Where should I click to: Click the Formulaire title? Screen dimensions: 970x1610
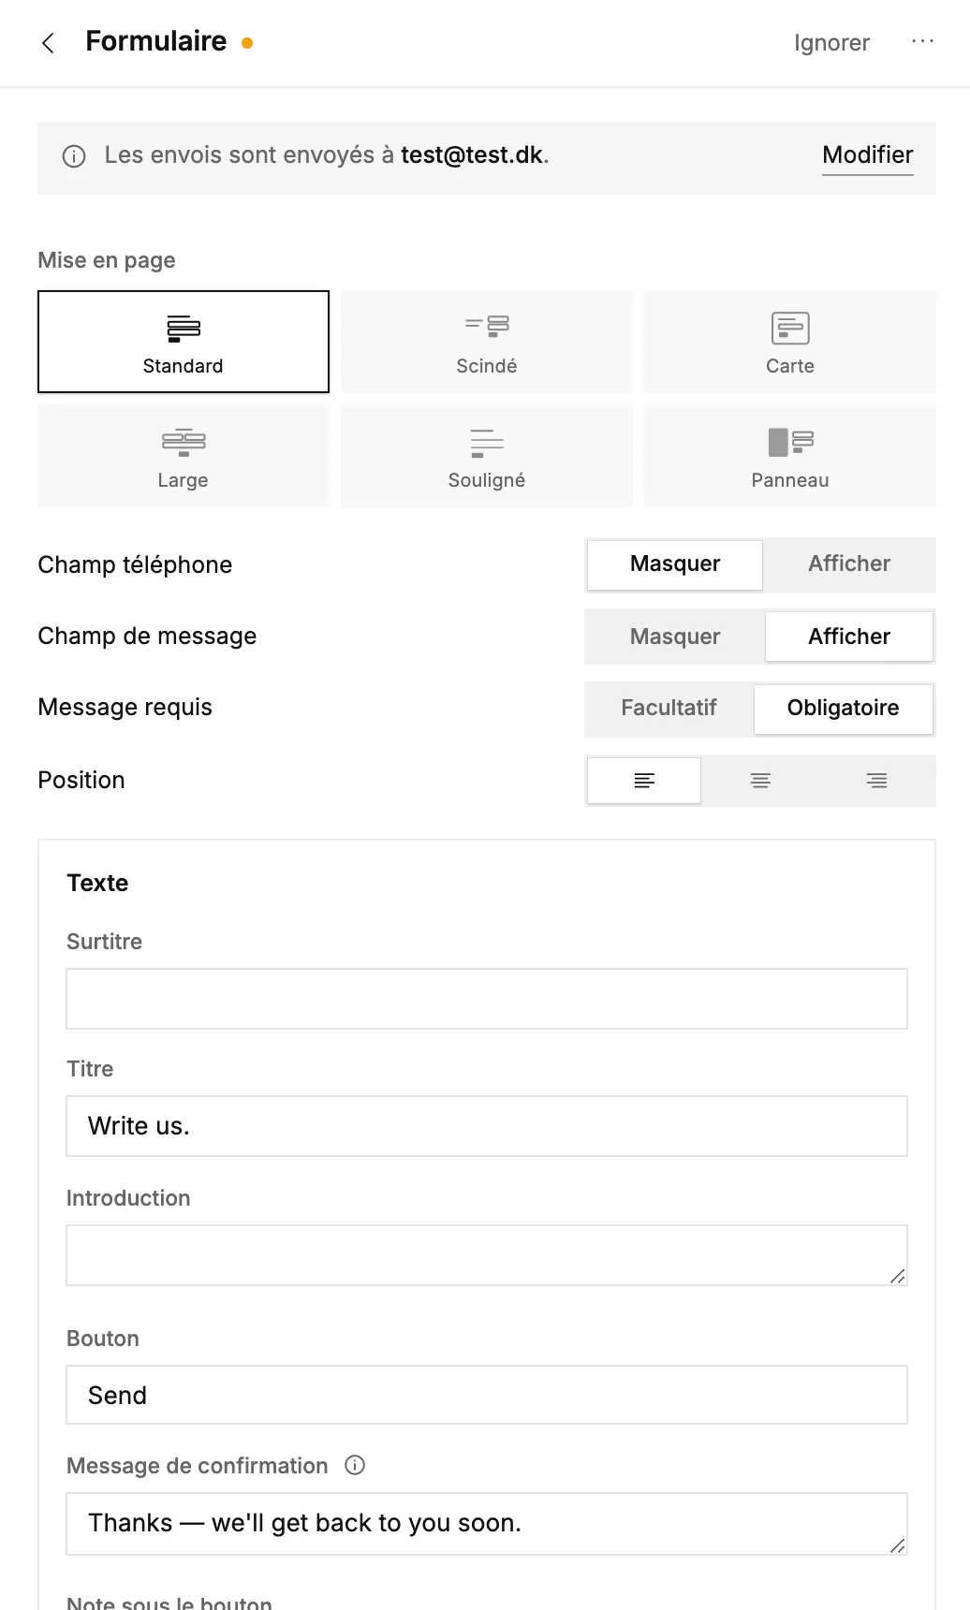(156, 41)
